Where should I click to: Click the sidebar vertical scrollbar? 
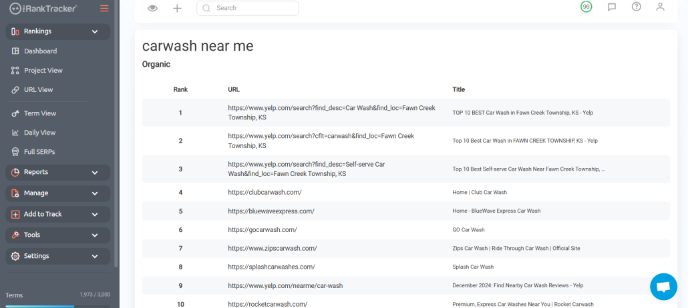116,133
